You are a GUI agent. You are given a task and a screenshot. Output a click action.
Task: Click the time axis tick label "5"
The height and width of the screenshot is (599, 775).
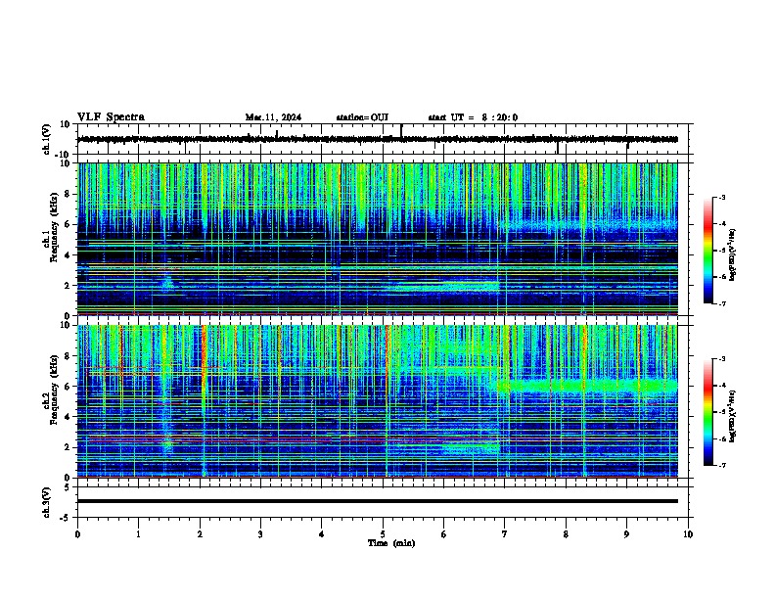(x=383, y=534)
